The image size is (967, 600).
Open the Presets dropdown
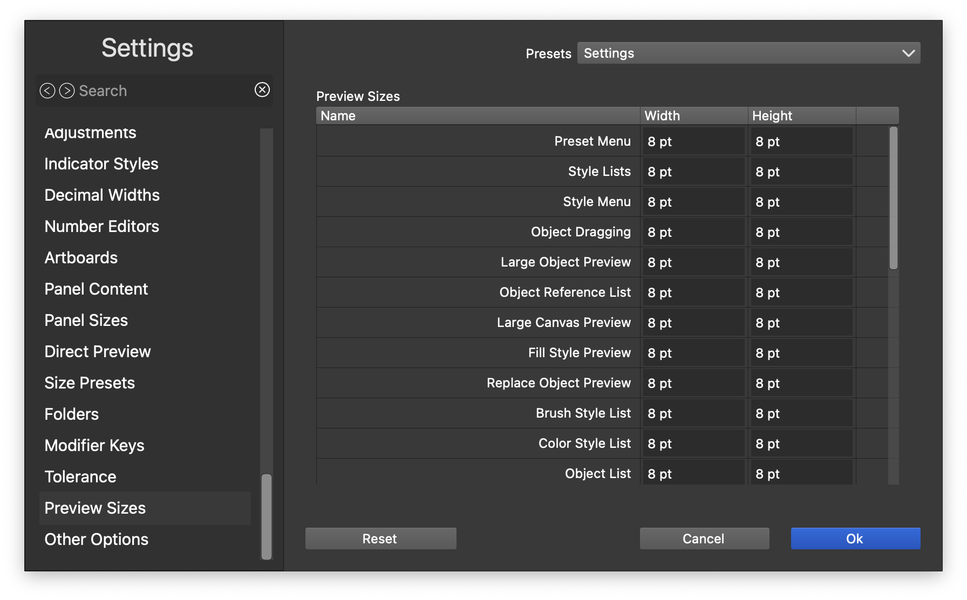pos(748,53)
